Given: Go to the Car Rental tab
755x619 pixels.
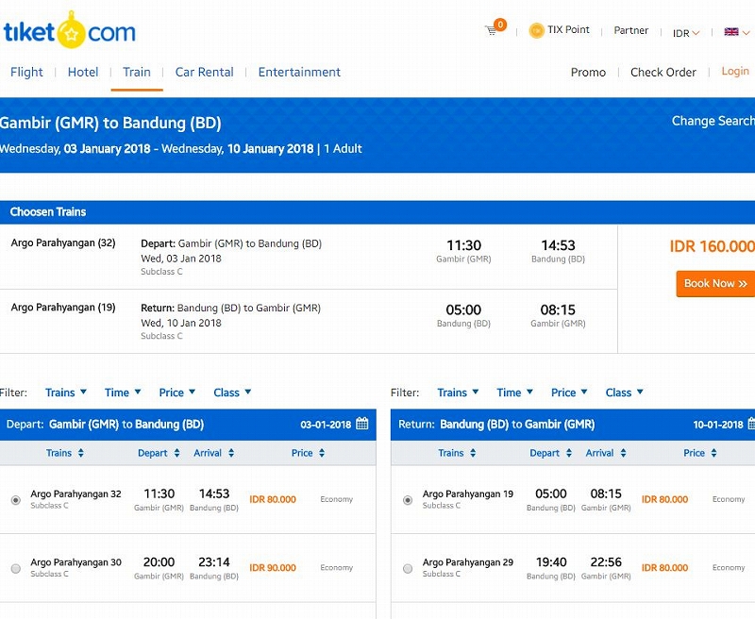Looking at the screenshot, I should (204, 73).
